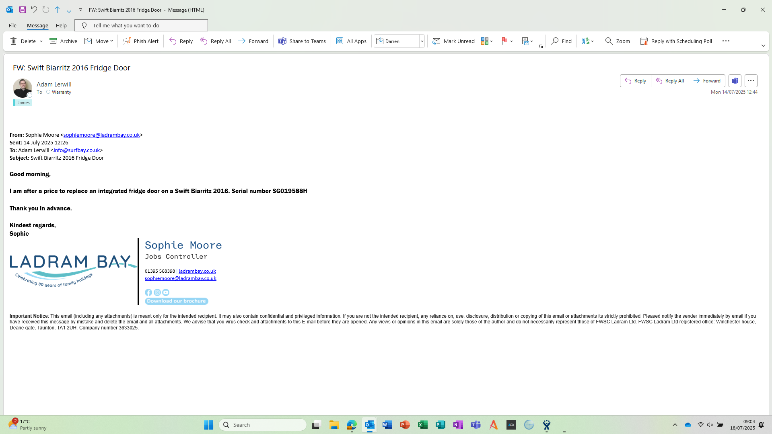The image size is (772, 434).
Task: Open Zoom for the message
Action: tap(618, 41)
